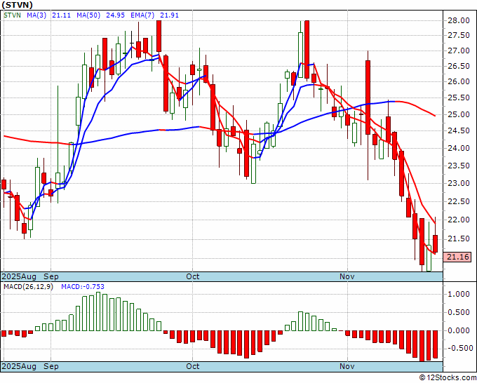Click the 28.00 price axis label
Screen dimensions: 477x383
click(459, 20)
